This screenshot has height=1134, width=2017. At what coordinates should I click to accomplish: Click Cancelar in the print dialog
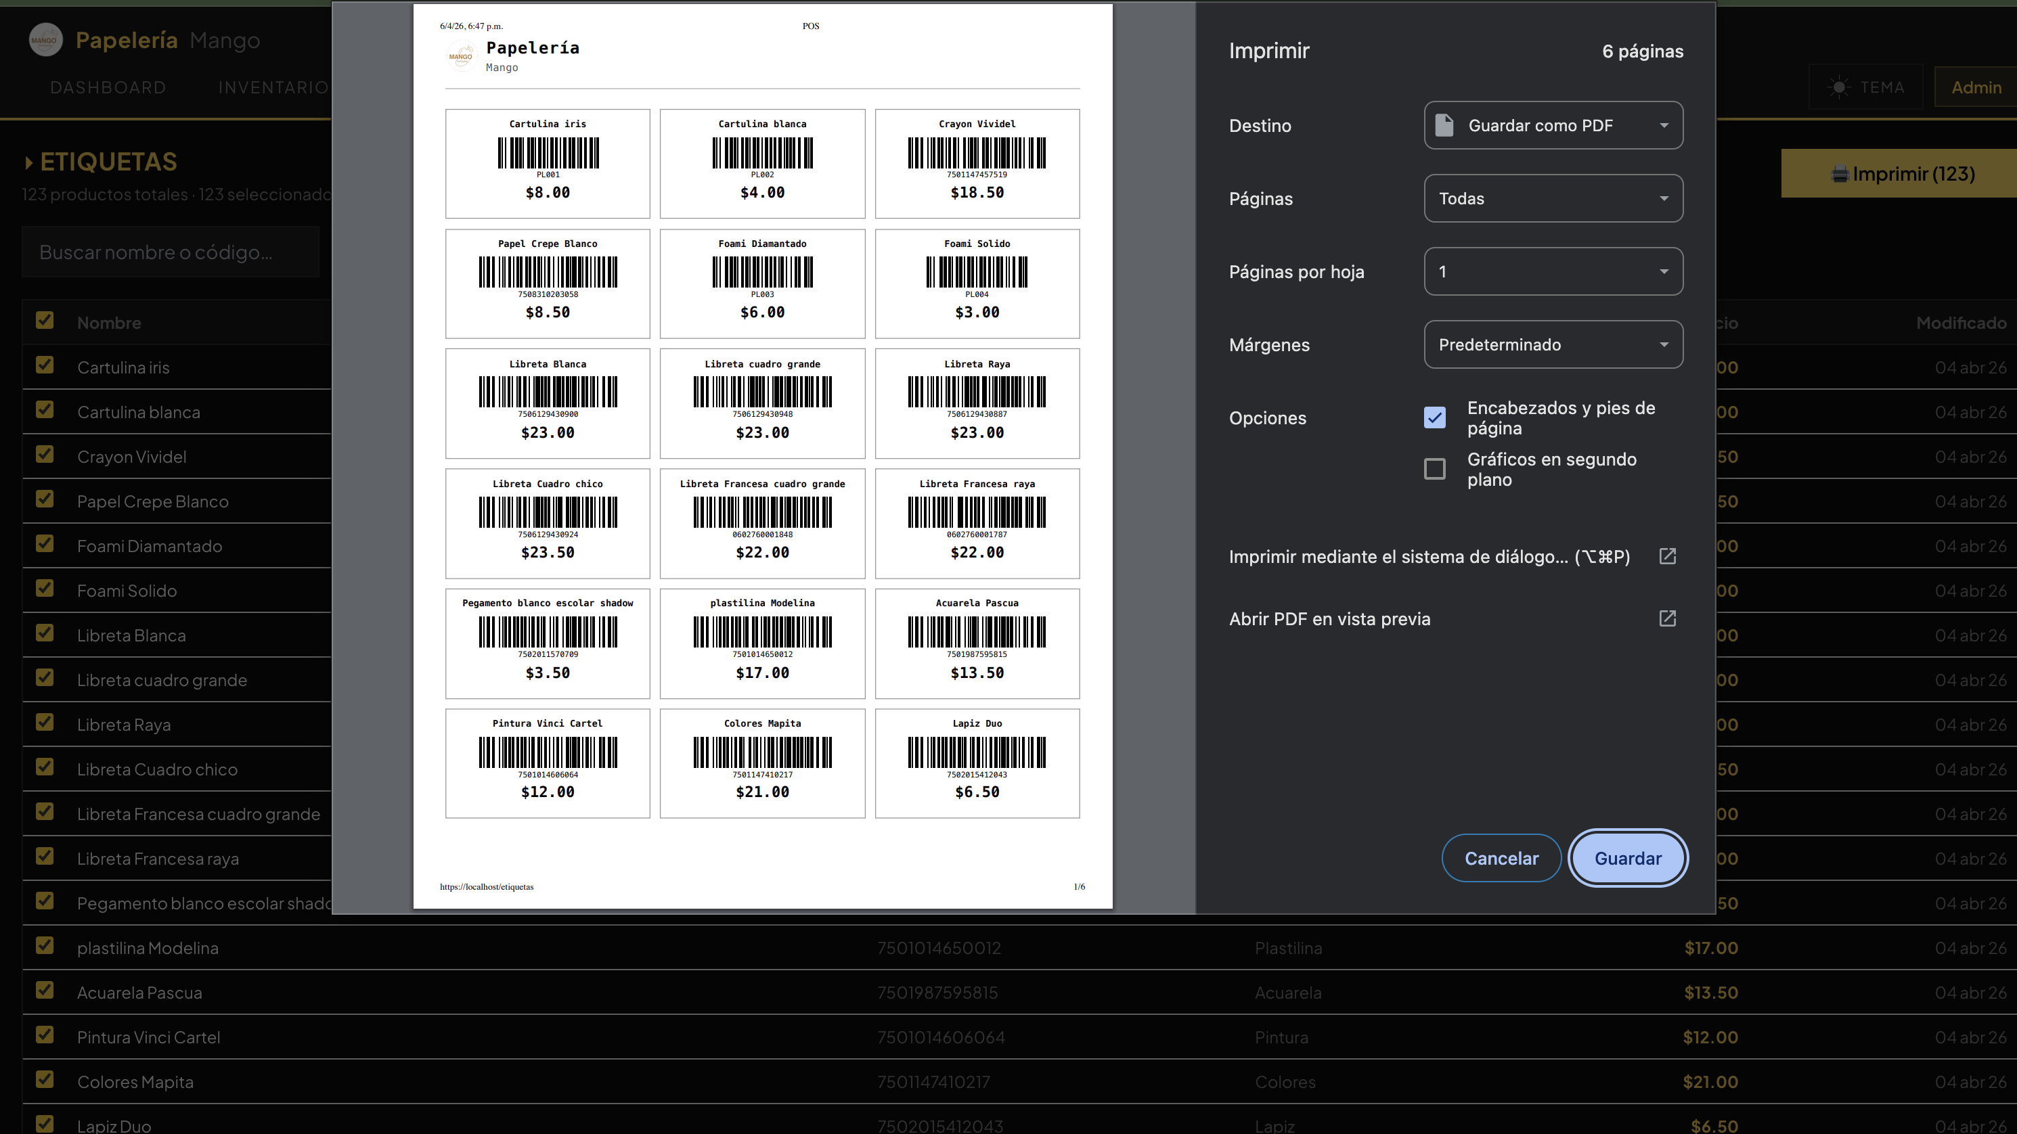point(1501,859)
